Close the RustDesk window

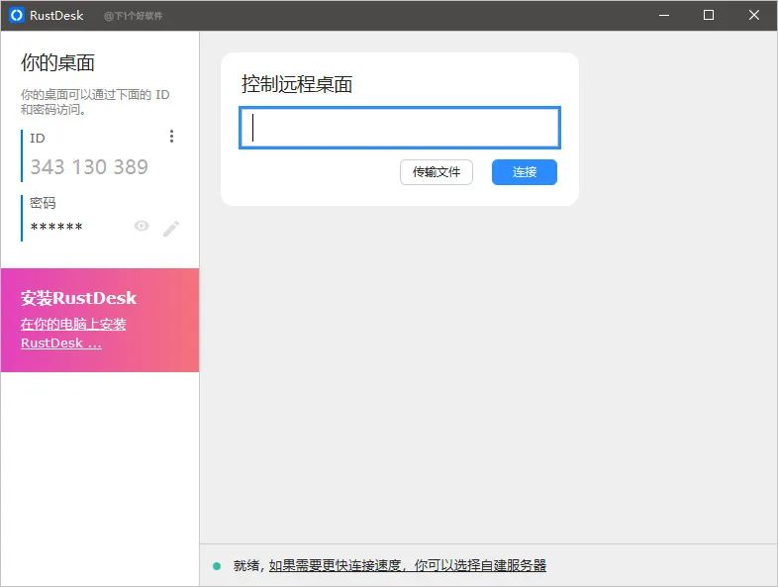pos(754,16)
